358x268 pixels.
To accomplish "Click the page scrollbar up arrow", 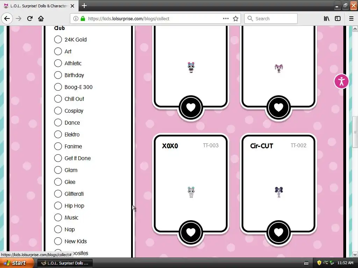I will (x=355, y=29).
